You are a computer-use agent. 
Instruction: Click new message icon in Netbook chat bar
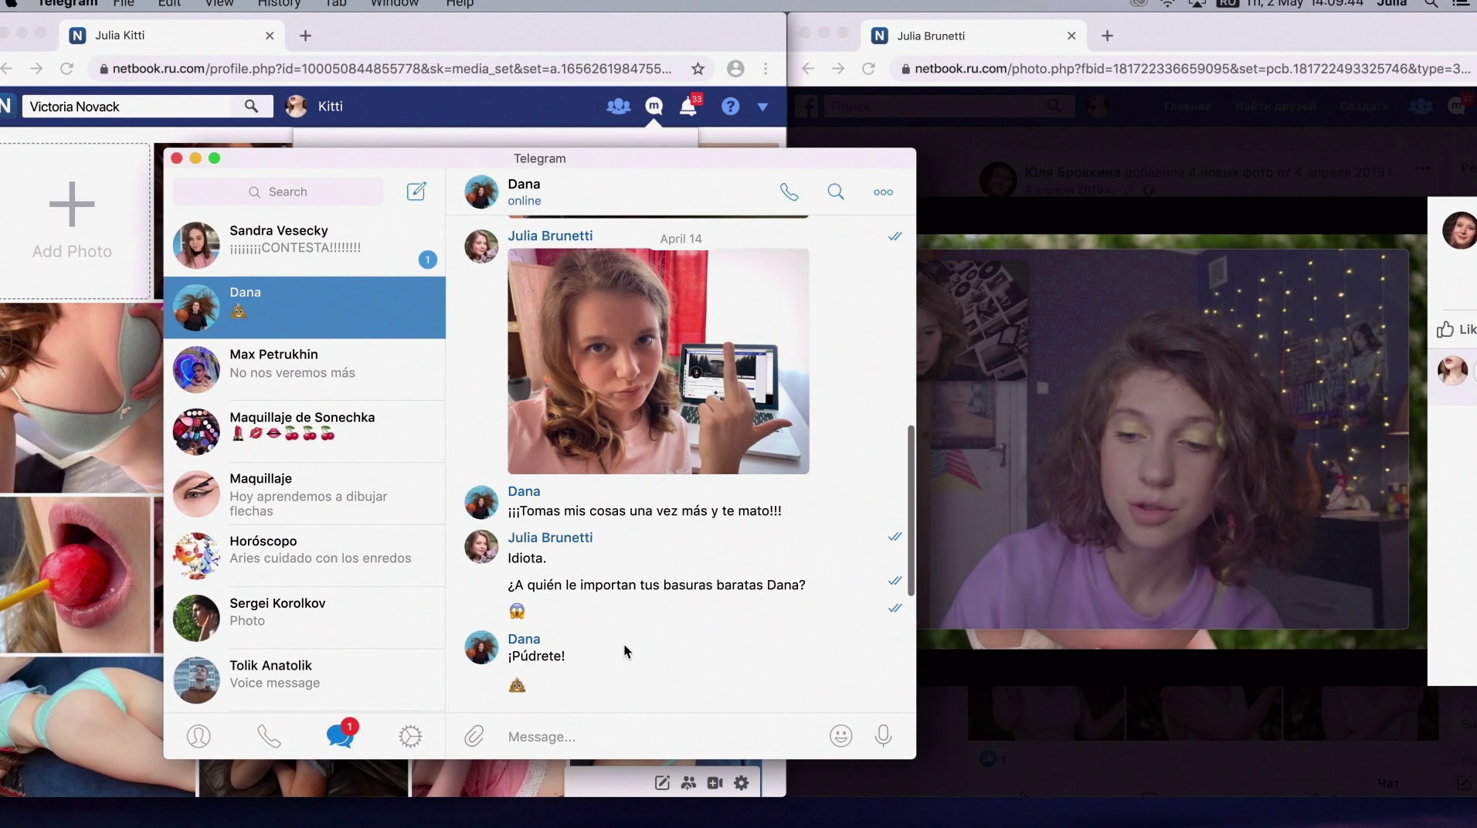point(662,783)
